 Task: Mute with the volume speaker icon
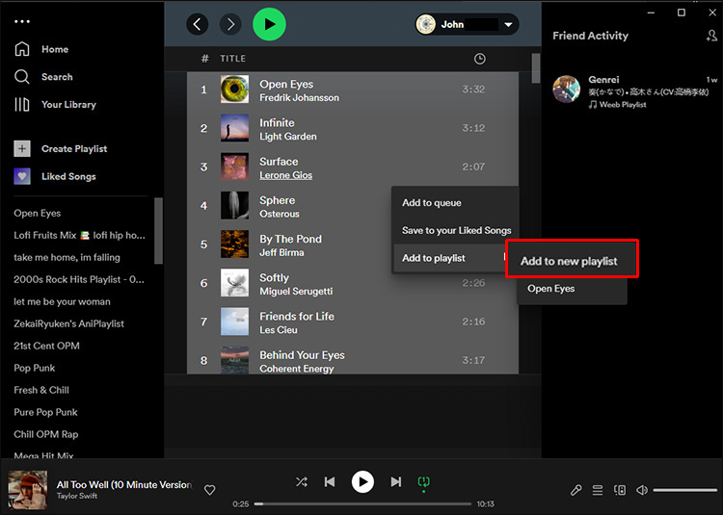click(x=642, y=490)
